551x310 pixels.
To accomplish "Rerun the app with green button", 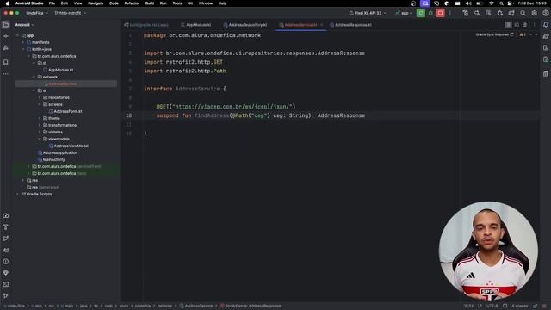I will pyautogui.click(x=421, y=13).
